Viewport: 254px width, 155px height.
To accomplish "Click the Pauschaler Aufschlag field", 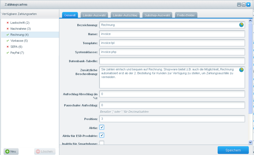I will [x=172, y=105].
